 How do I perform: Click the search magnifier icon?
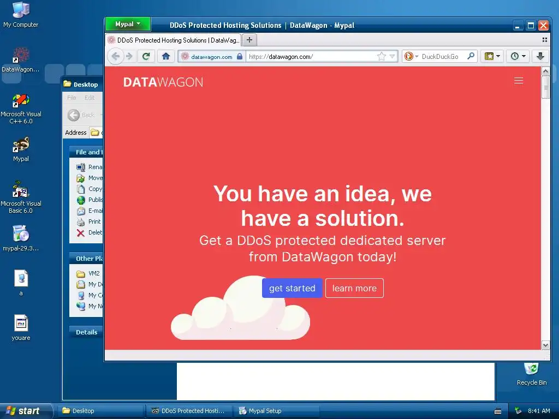(471, 56)
